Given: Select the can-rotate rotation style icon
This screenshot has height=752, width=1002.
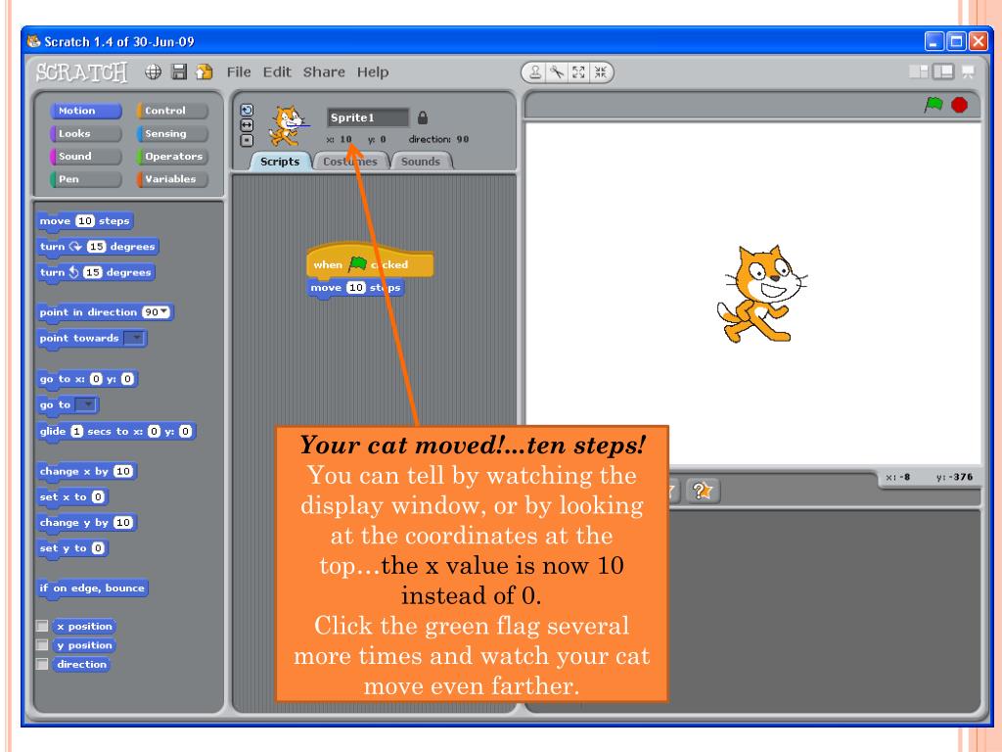Looking at the screenshot, I should (247, 110).
